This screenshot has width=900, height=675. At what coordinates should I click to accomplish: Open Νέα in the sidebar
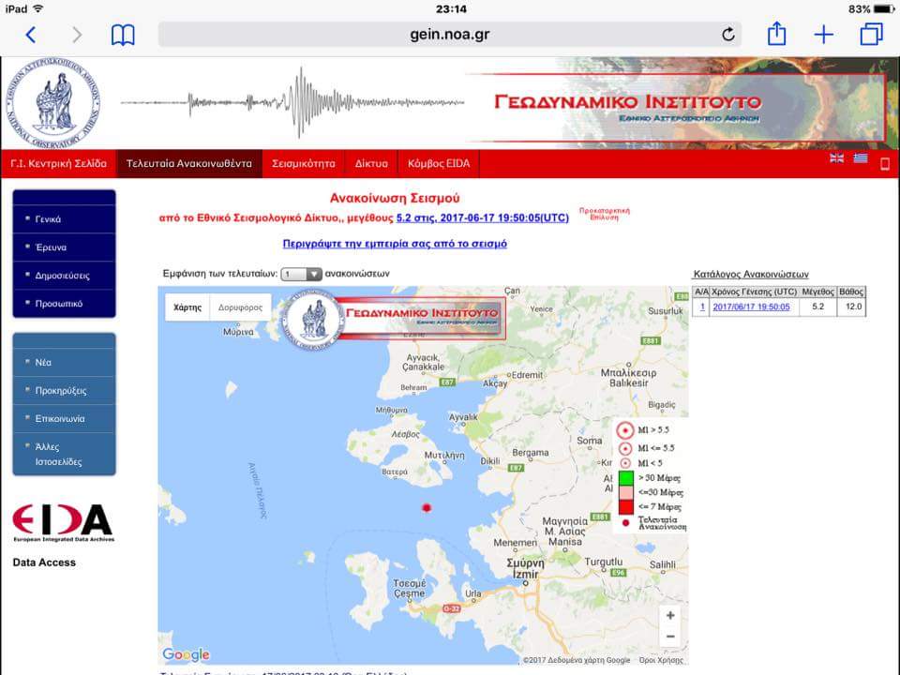tap(65, 362)
